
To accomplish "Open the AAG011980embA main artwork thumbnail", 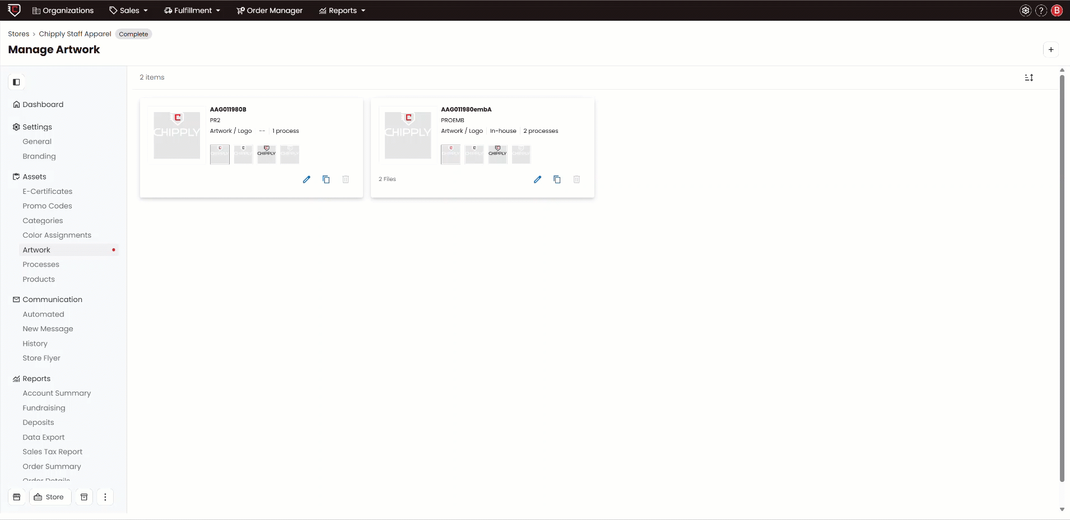I will [407, 134].
